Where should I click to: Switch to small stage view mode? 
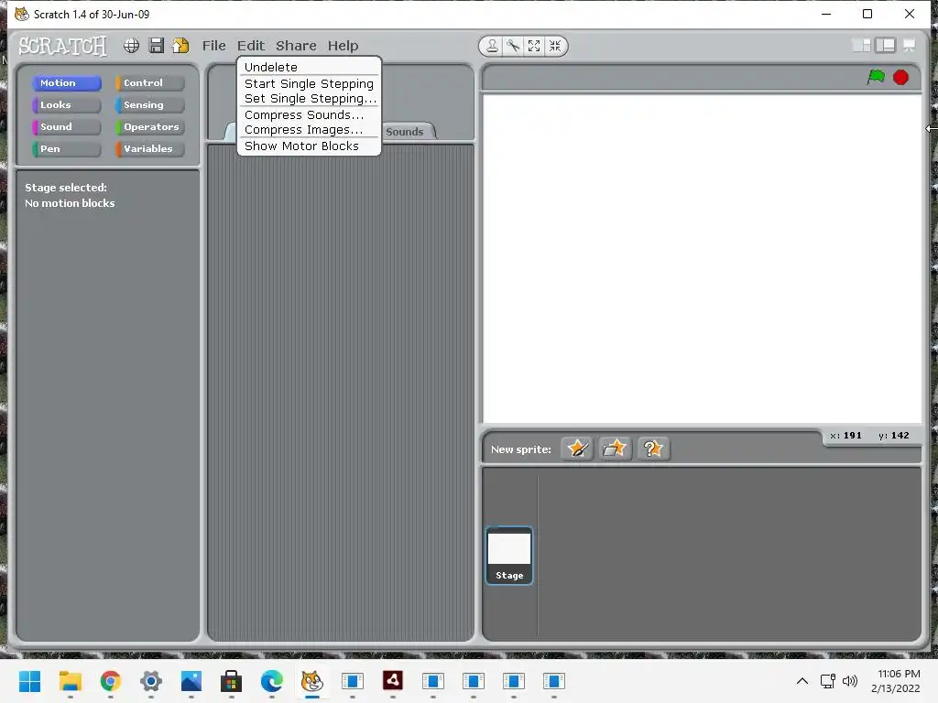[861, 46]
